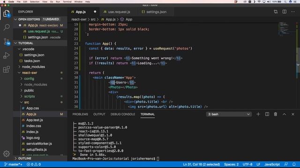The width and height of the screenshot is (300, 168).
Task: Change indentation via Spaces: 2
Action: tap(231, 164)
